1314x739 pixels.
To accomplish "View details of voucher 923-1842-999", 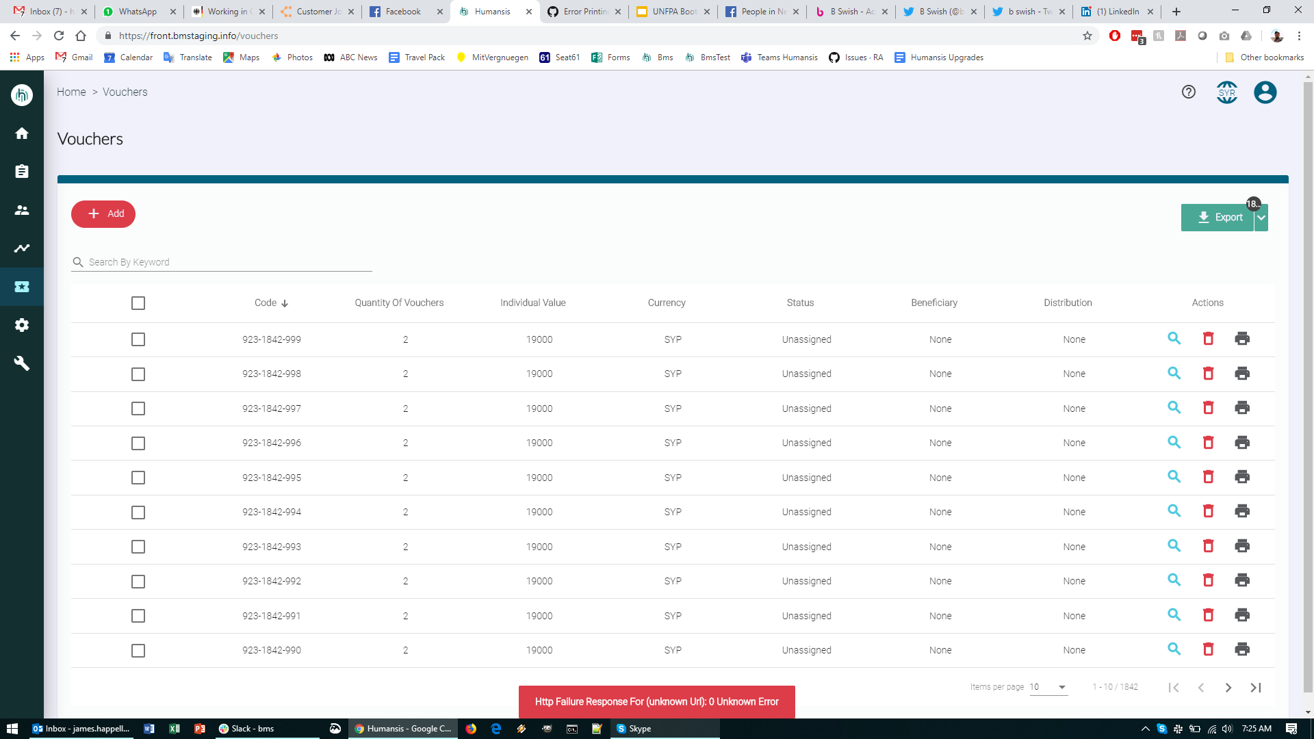I will [1174, 339].
